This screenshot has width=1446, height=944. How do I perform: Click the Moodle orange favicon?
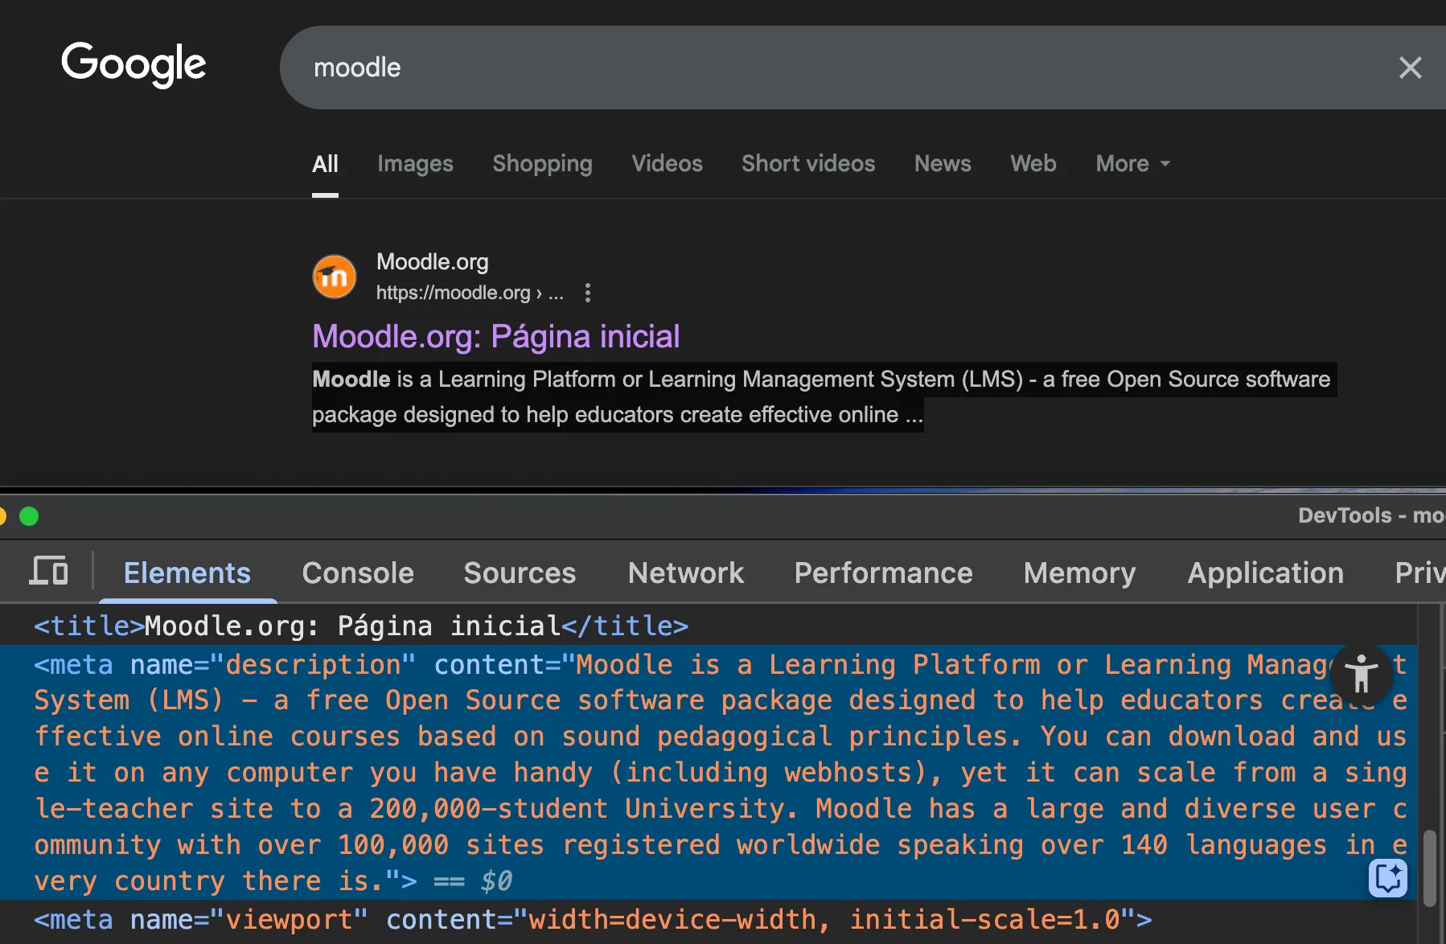[x=334, y=277]
